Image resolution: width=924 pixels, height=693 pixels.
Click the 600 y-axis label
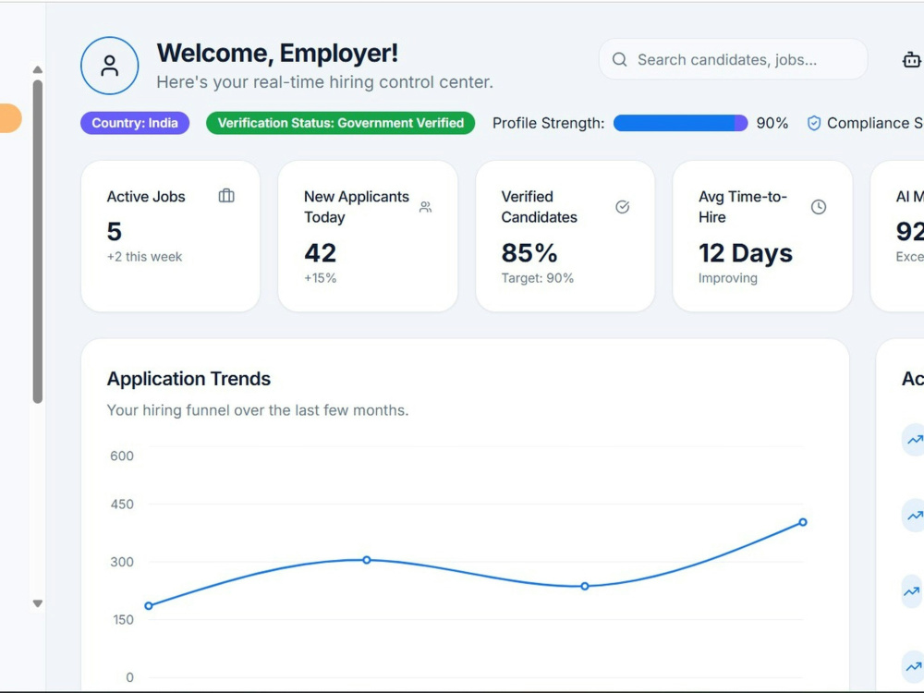pos(122,456)
